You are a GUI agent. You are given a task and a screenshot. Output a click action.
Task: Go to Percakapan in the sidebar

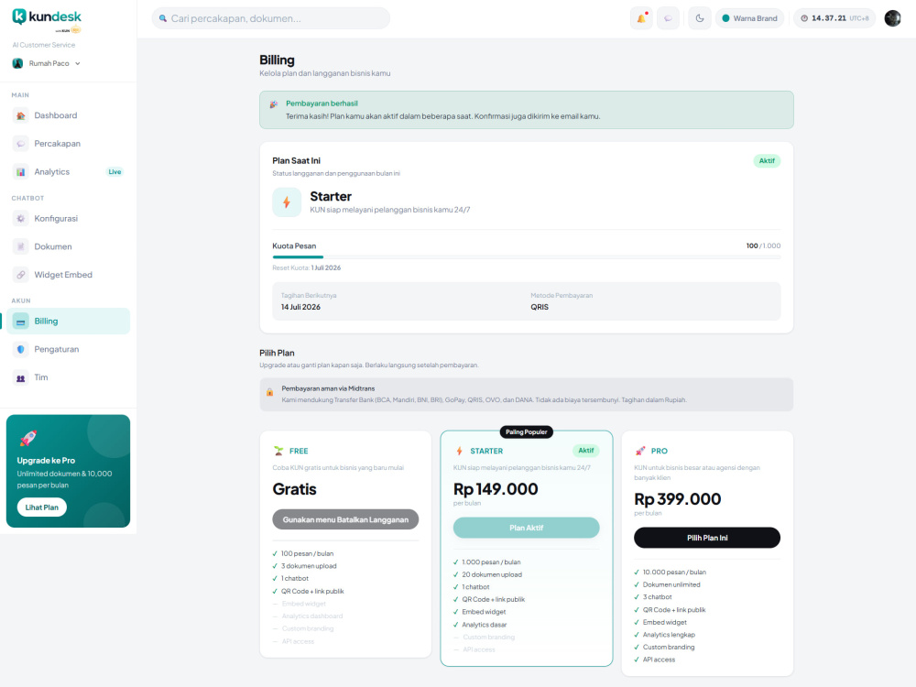68,143
